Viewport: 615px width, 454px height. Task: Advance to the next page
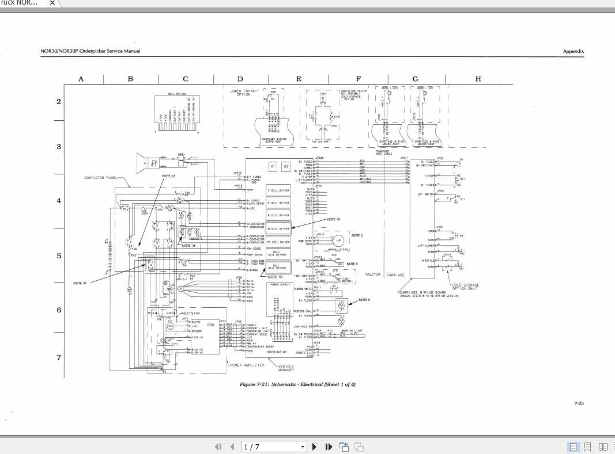(314, 447)
